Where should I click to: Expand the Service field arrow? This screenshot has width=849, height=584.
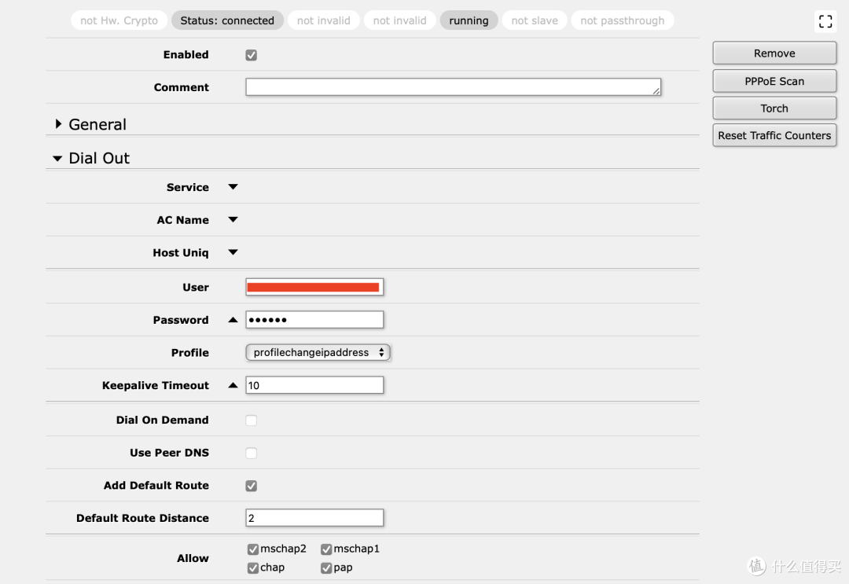pyautogui.click(x=233, y=187)
